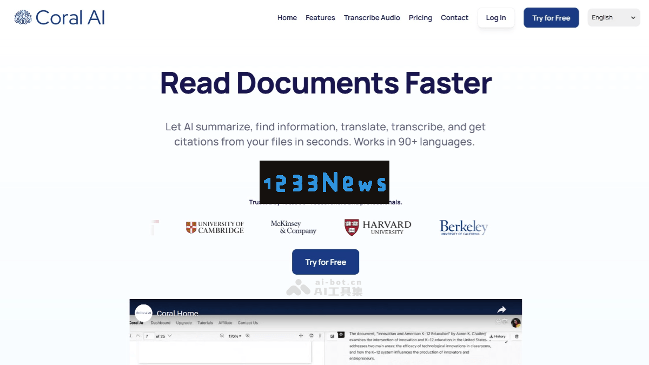Open the 170% zoom level dropdown

235,336
